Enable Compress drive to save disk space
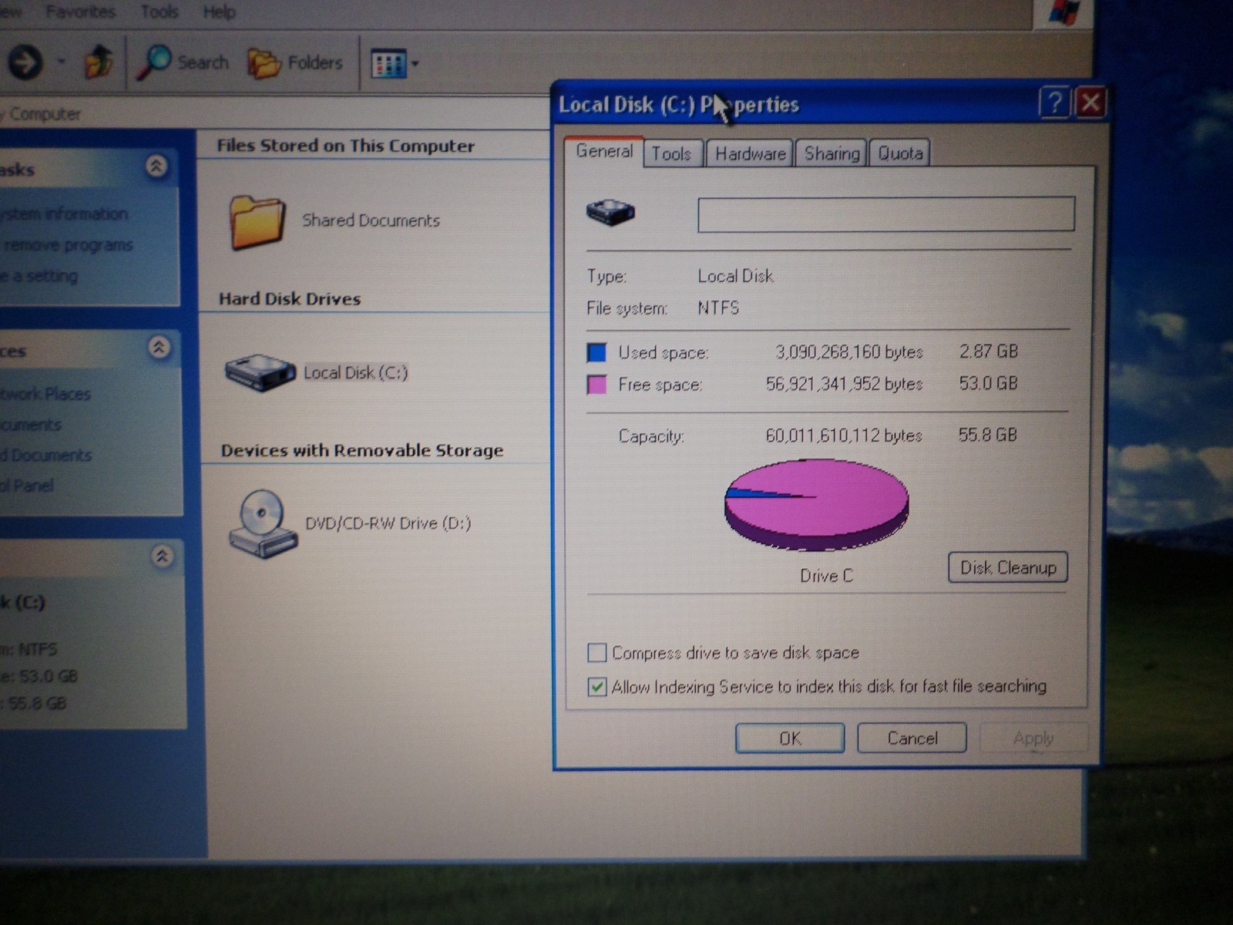 (x=596, y=653)
